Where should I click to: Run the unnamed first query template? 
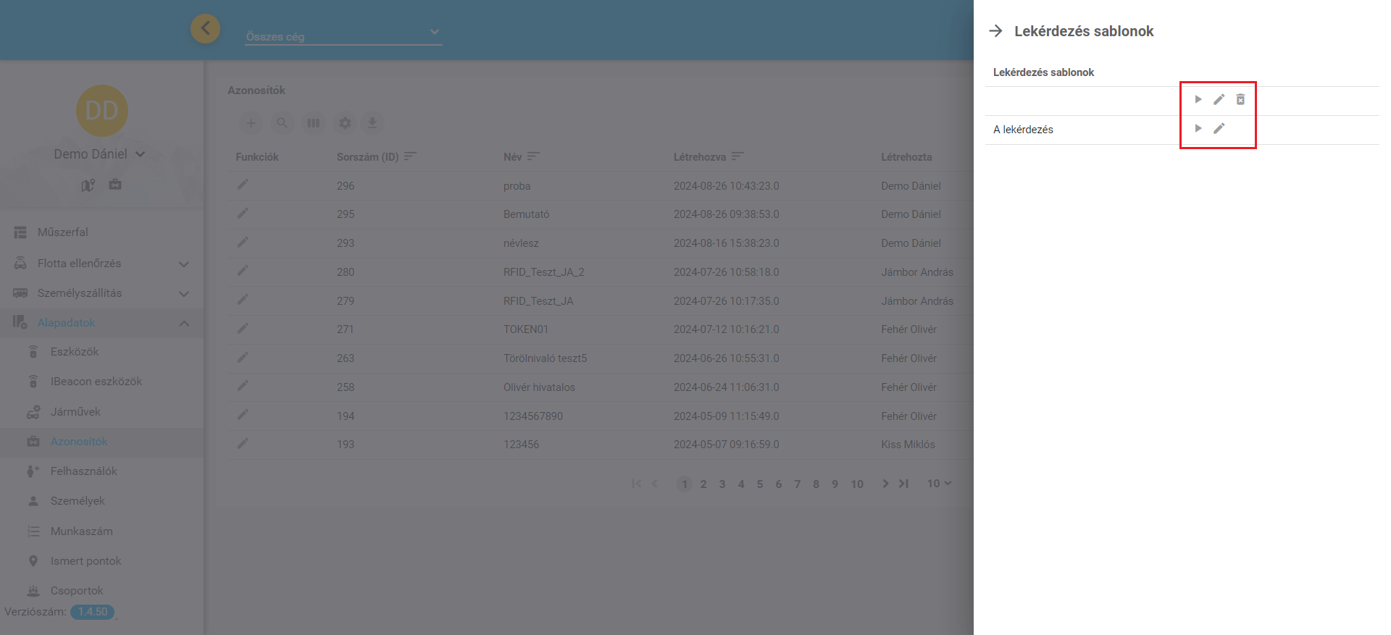point(1198,99)
